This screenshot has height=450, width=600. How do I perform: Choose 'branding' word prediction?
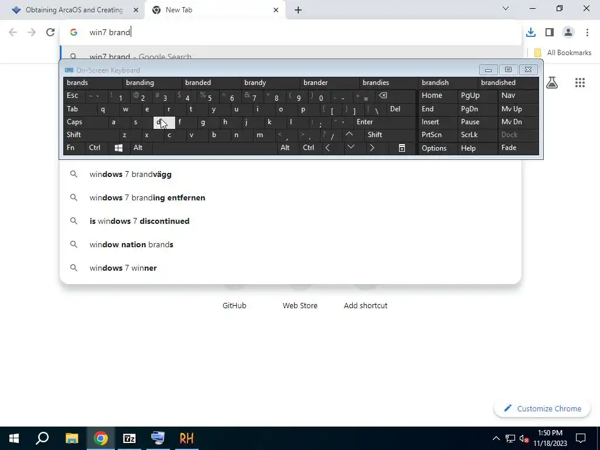(x=152, y=83)
